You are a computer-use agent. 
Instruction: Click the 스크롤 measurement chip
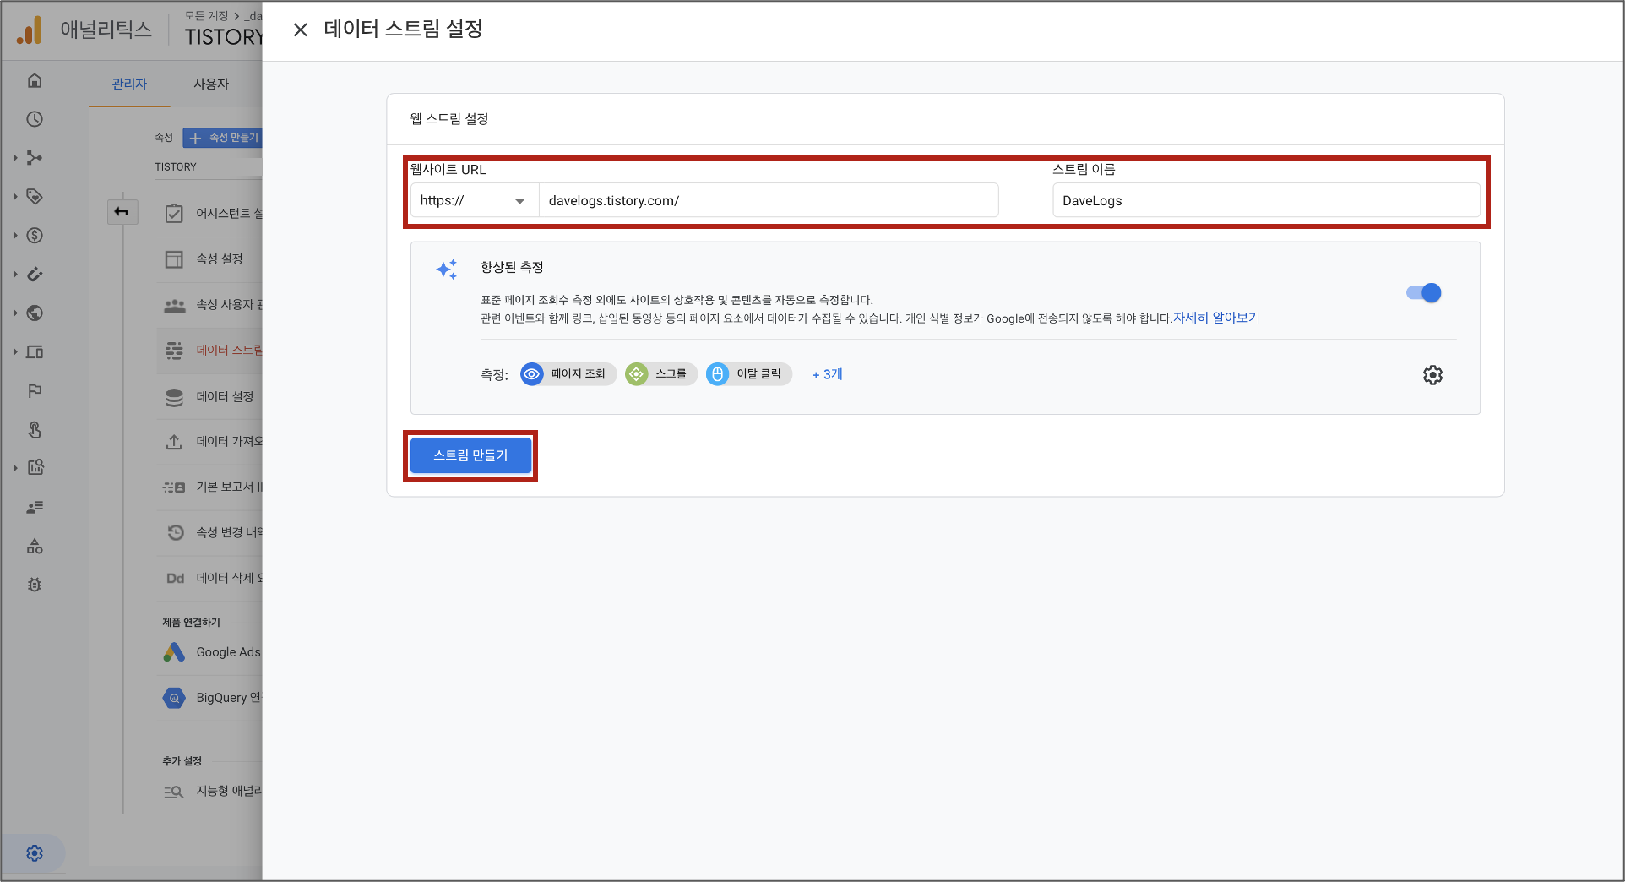coord(661,374)
